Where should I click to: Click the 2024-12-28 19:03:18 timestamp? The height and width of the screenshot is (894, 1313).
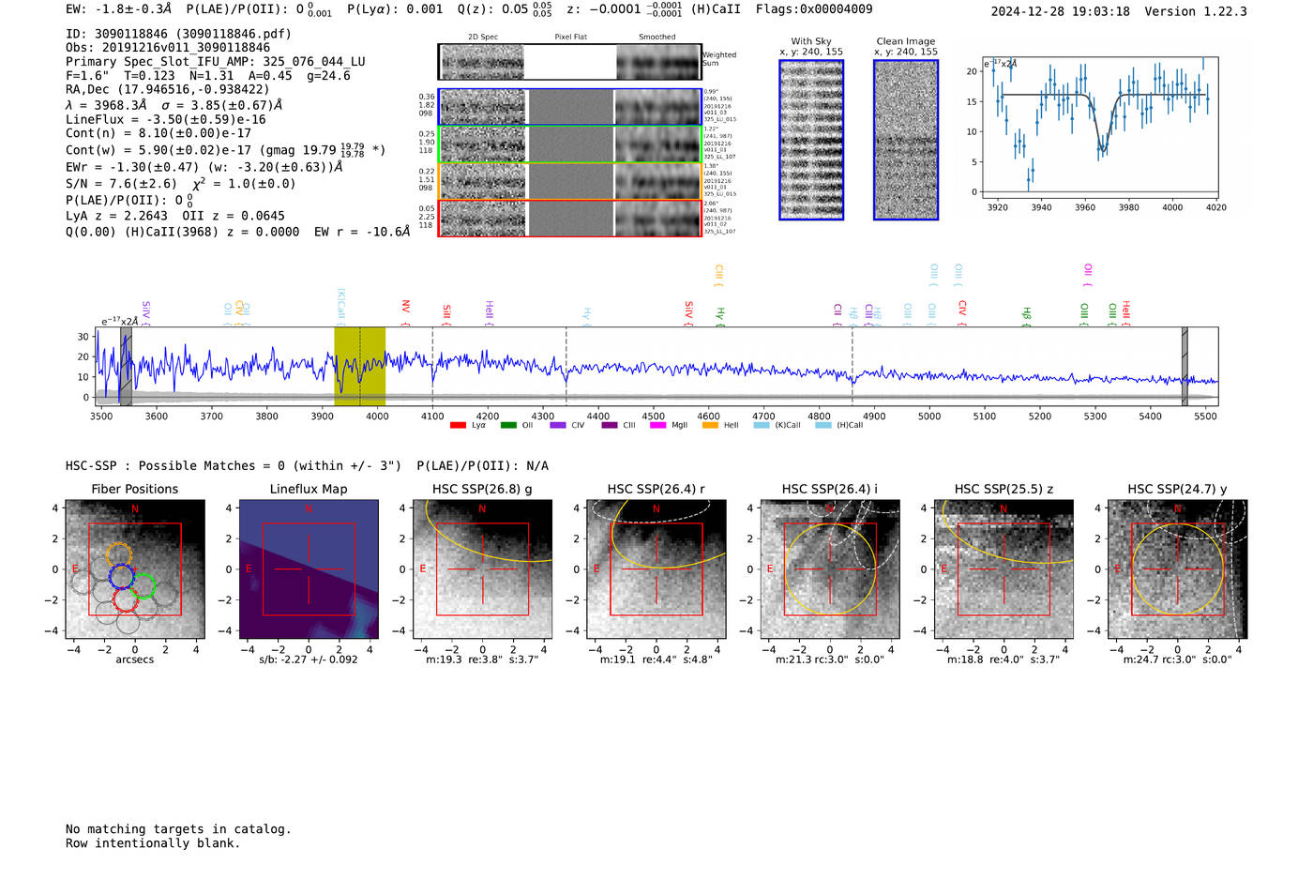[1060, 11]
